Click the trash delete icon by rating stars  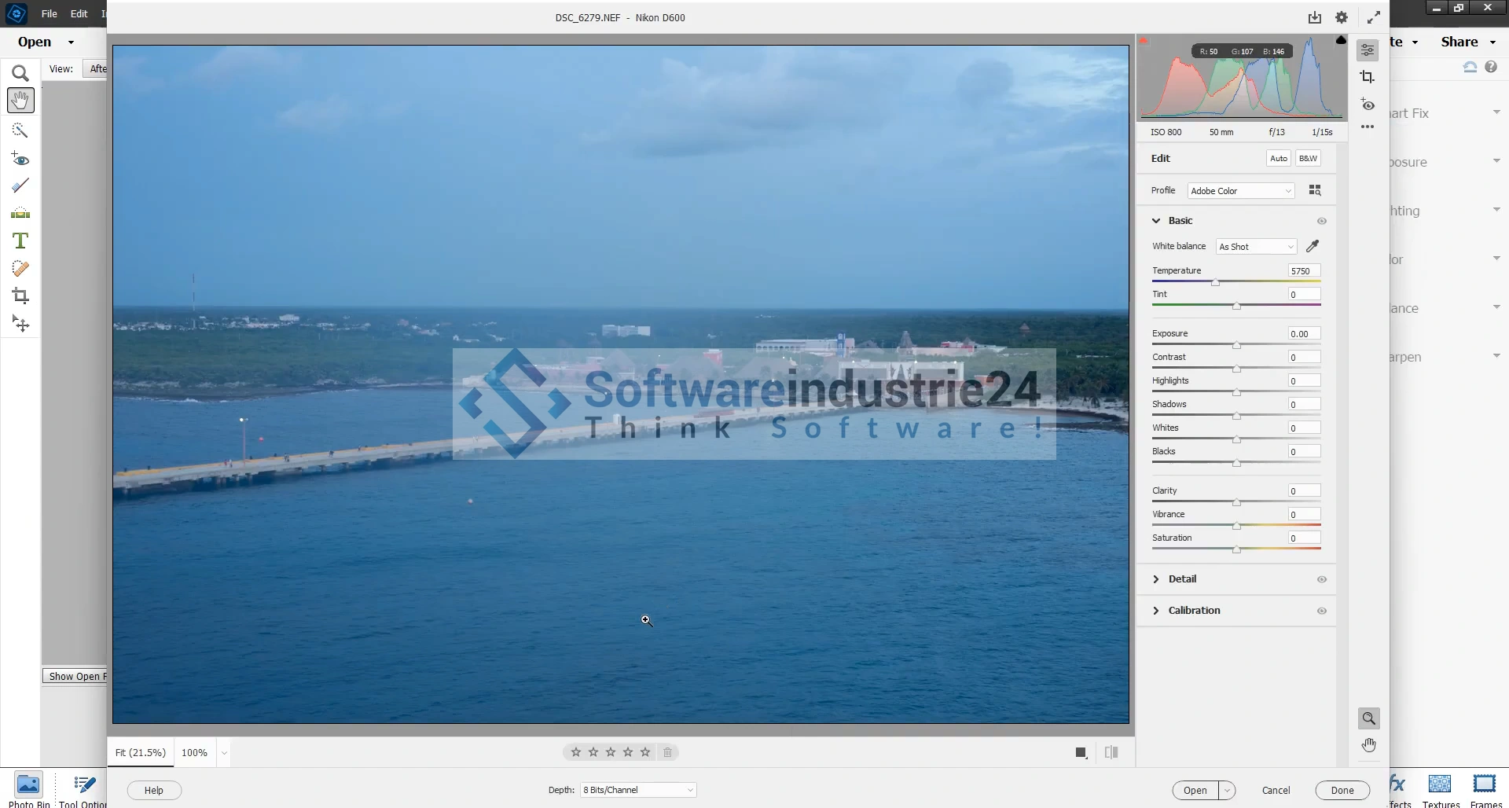click(667, 752)
